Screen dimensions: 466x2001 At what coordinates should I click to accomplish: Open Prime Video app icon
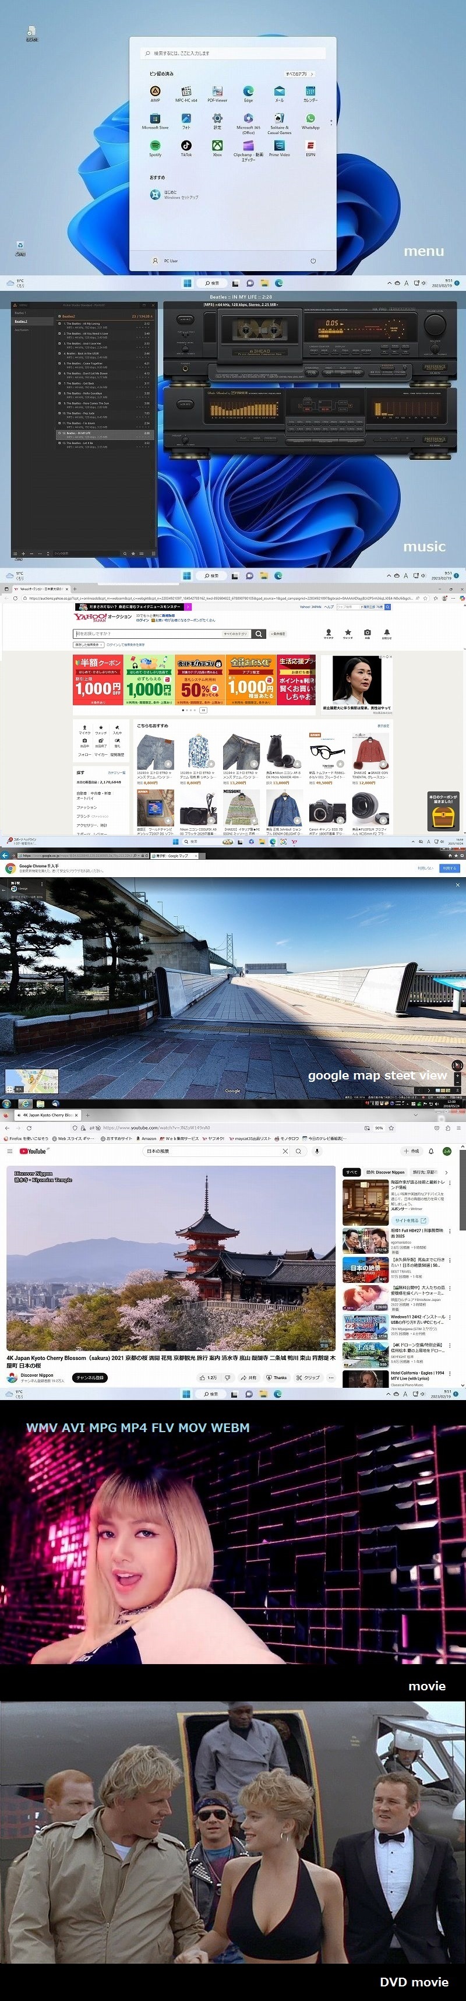point(280,146)
